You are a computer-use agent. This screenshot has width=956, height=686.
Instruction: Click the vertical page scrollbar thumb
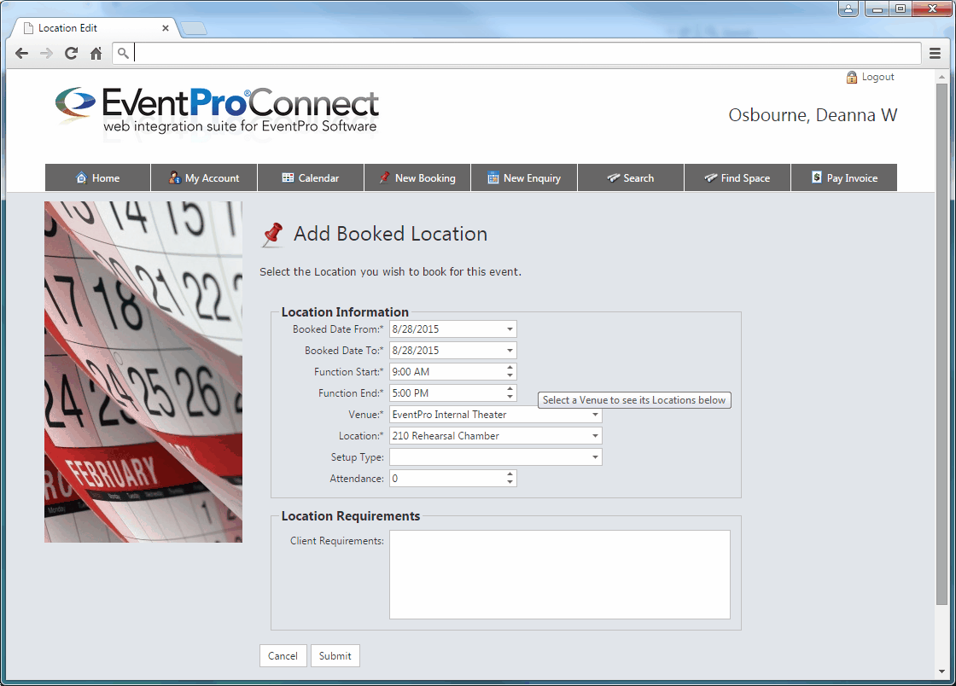click(942, 344)
